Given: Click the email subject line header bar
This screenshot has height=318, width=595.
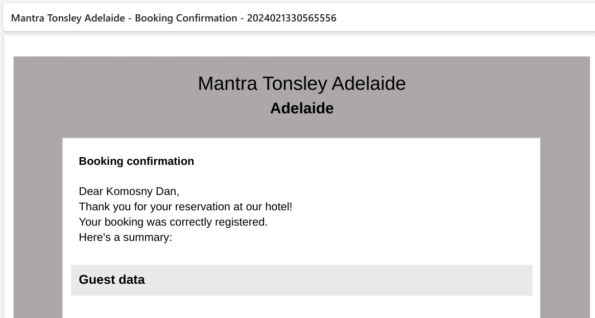Looking at the screenshot, I should tap(299, 17).
